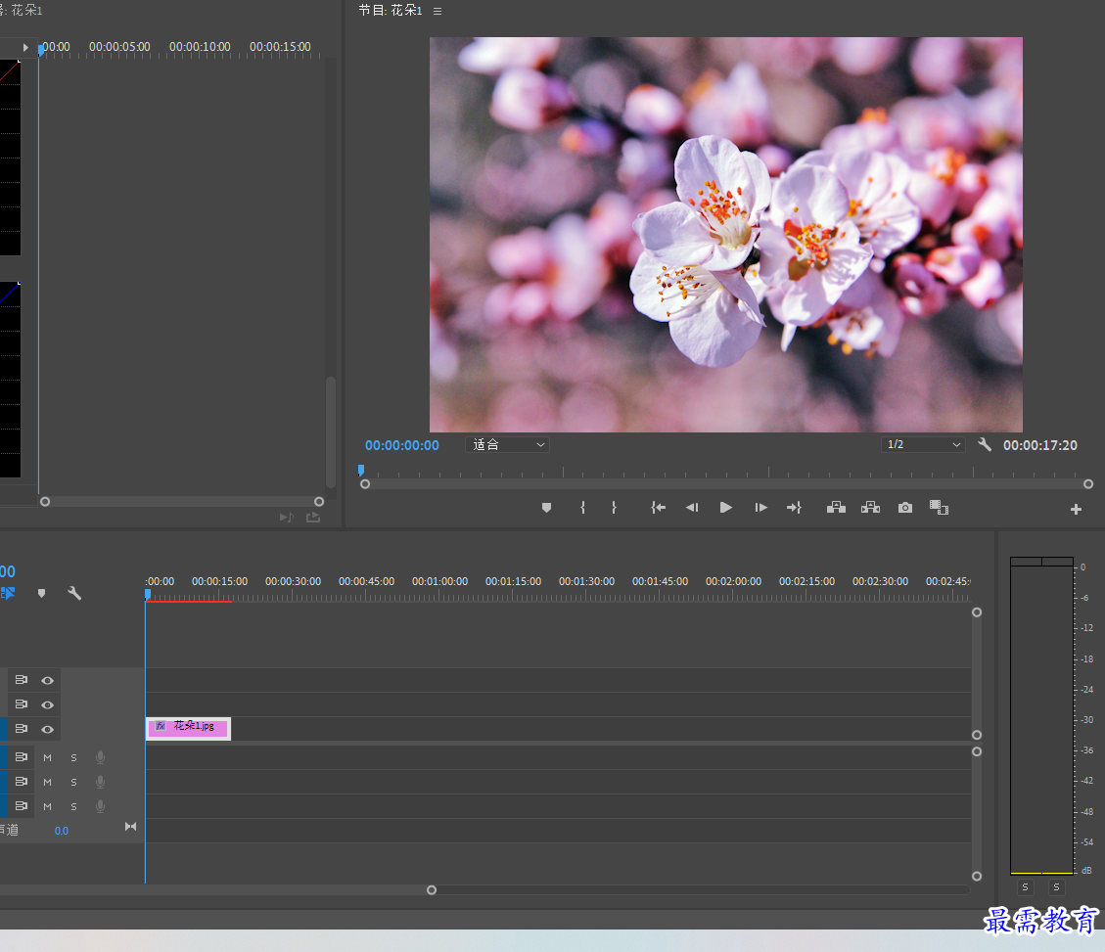Mute the second audio track

[x=47, y=782]
